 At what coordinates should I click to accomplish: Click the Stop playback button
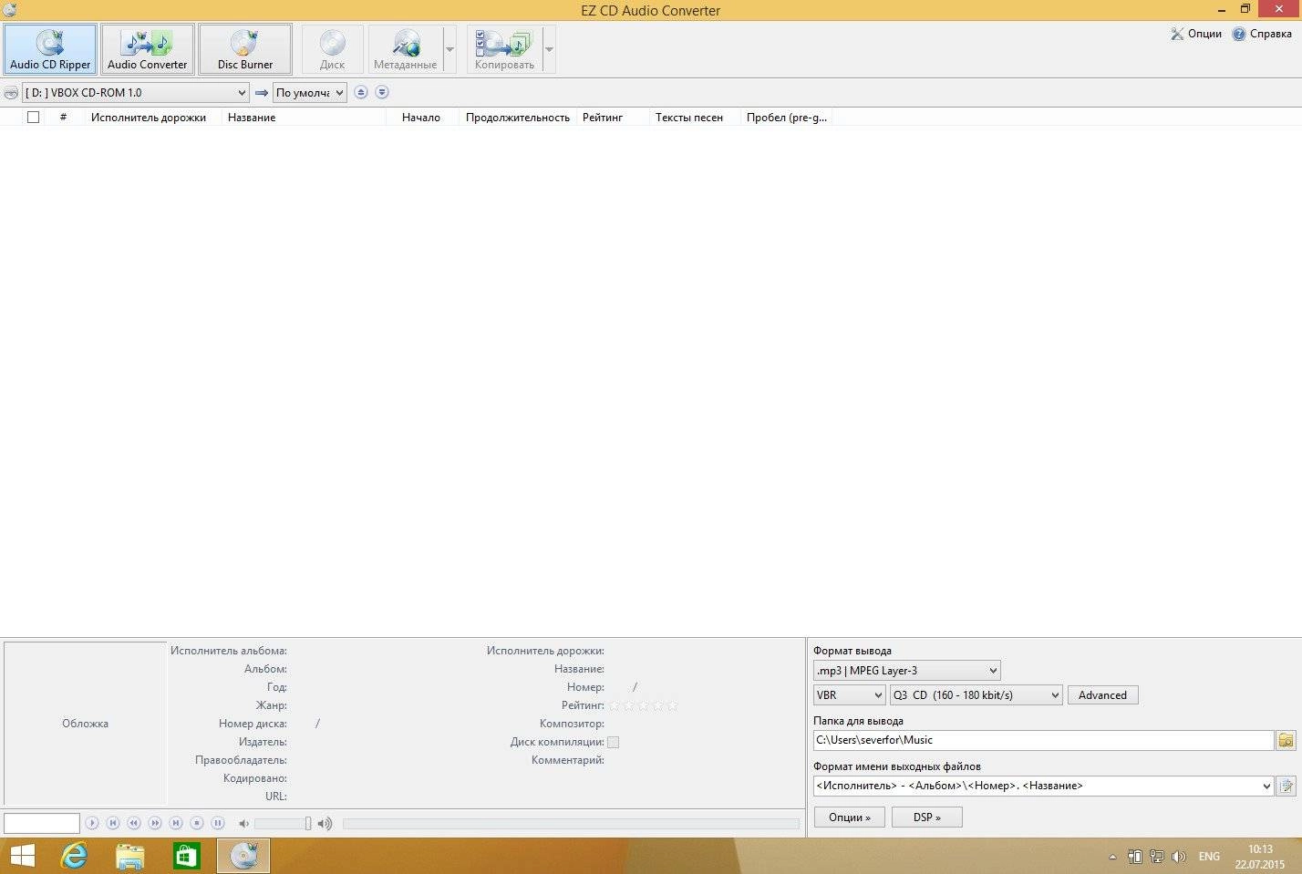(197, 823)
